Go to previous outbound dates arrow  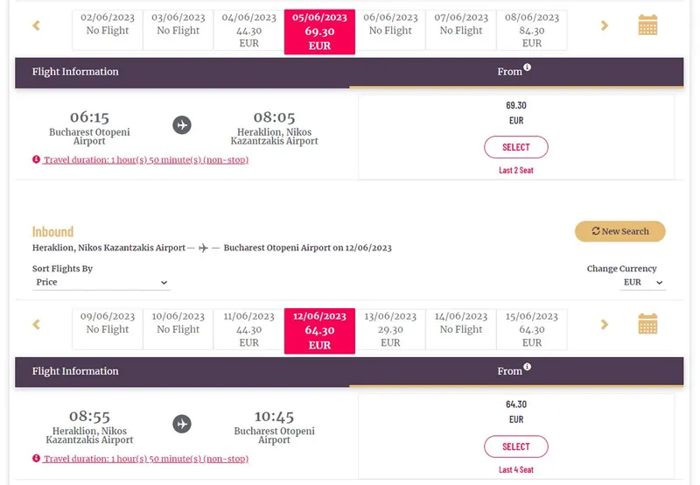click(x=36, y=25)
